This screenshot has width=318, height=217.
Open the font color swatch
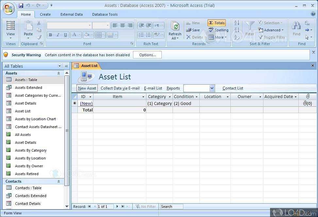(x=75, y=35)
